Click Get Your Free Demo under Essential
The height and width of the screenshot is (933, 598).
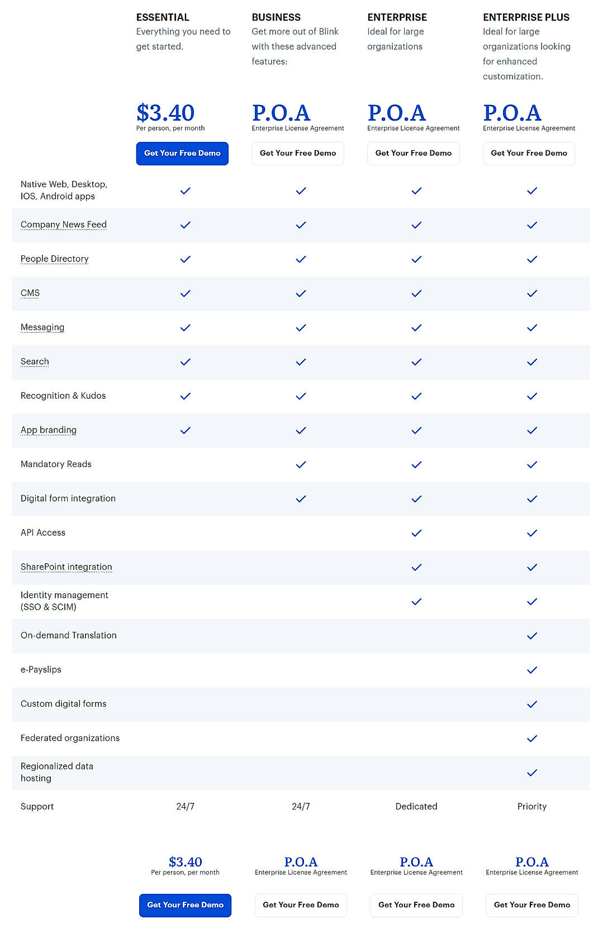click(182, 153)
